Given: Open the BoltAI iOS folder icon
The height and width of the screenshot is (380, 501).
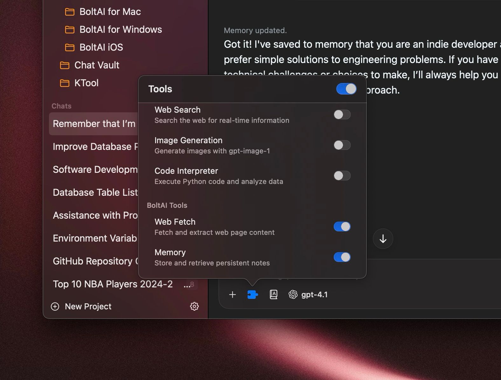Looking at the screenshot, I should pos(70,47).
